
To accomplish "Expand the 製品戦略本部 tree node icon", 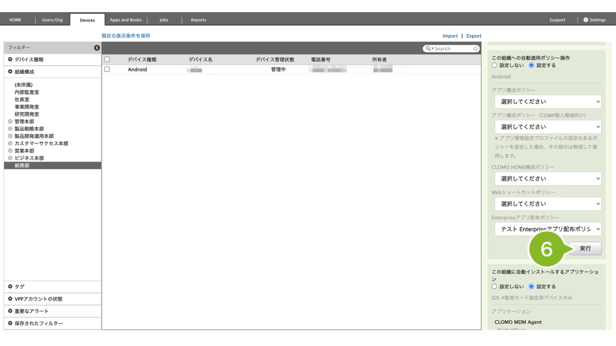I will coord(10,129).
